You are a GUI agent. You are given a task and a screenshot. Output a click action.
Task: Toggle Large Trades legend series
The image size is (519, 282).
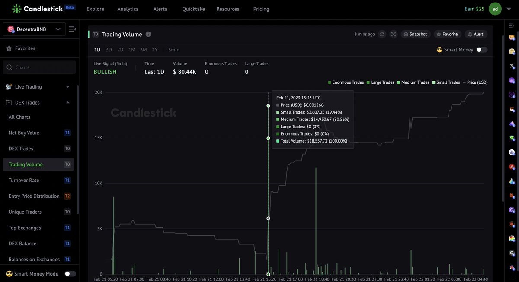pos(380,82)
